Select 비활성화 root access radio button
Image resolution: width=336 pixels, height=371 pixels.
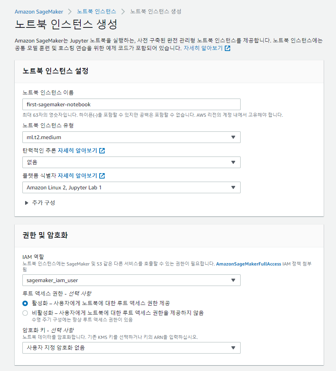25,313
